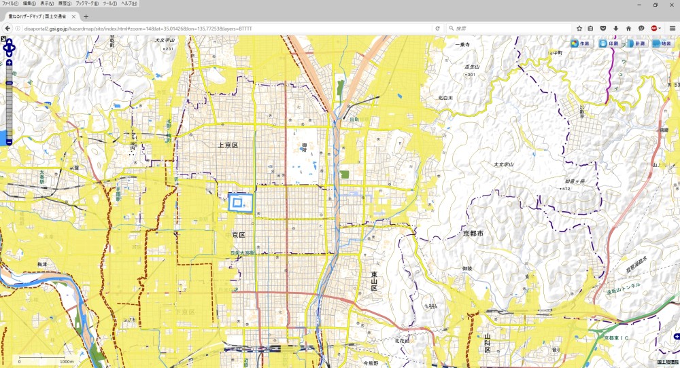Open the Firefox downloads arrow
The image size is (680, 368).
615,29
